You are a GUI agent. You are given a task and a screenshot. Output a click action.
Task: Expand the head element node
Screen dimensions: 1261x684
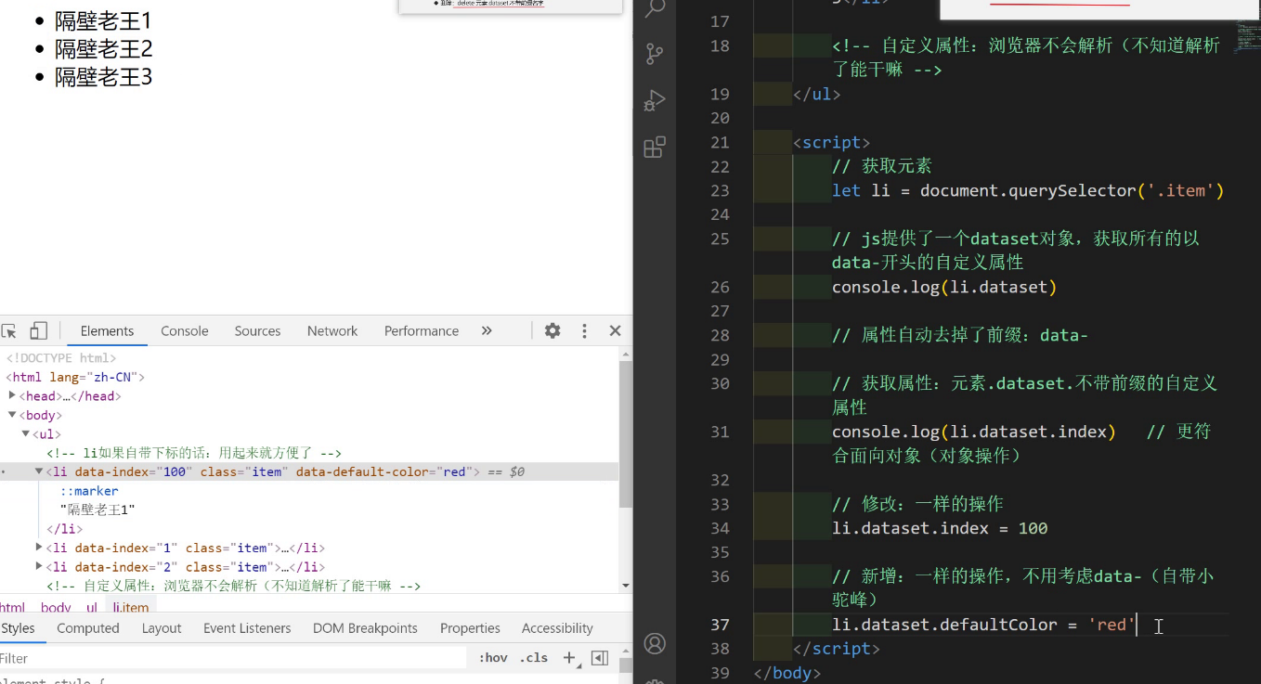(12, 395)
